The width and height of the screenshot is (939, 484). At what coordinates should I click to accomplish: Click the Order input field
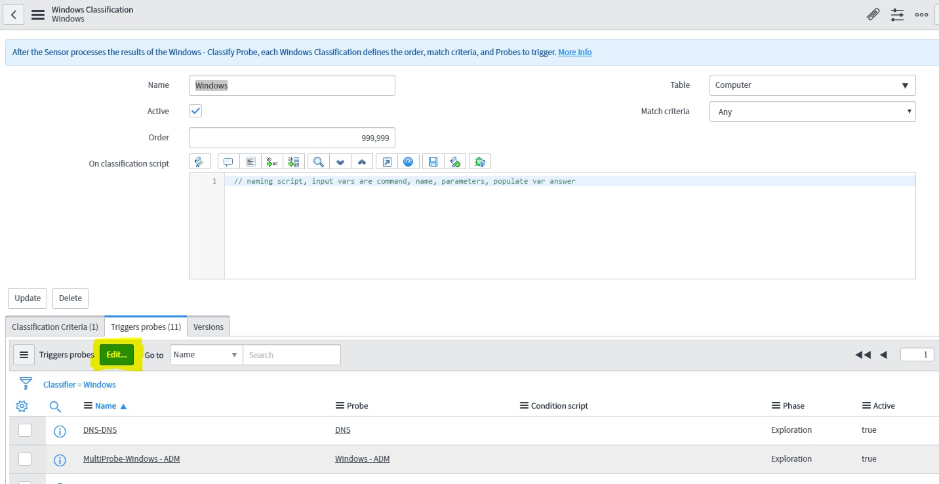click(292, 138)
